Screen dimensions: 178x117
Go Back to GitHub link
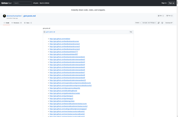point(44,3)
